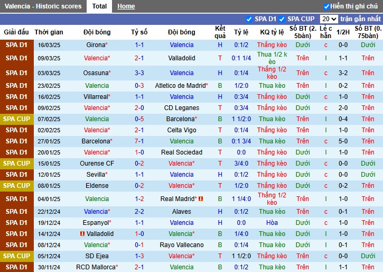This screenshot has width=383, height=272.
Task: Open Girona team link on 16/03/25 row
Action: [97, 45]
